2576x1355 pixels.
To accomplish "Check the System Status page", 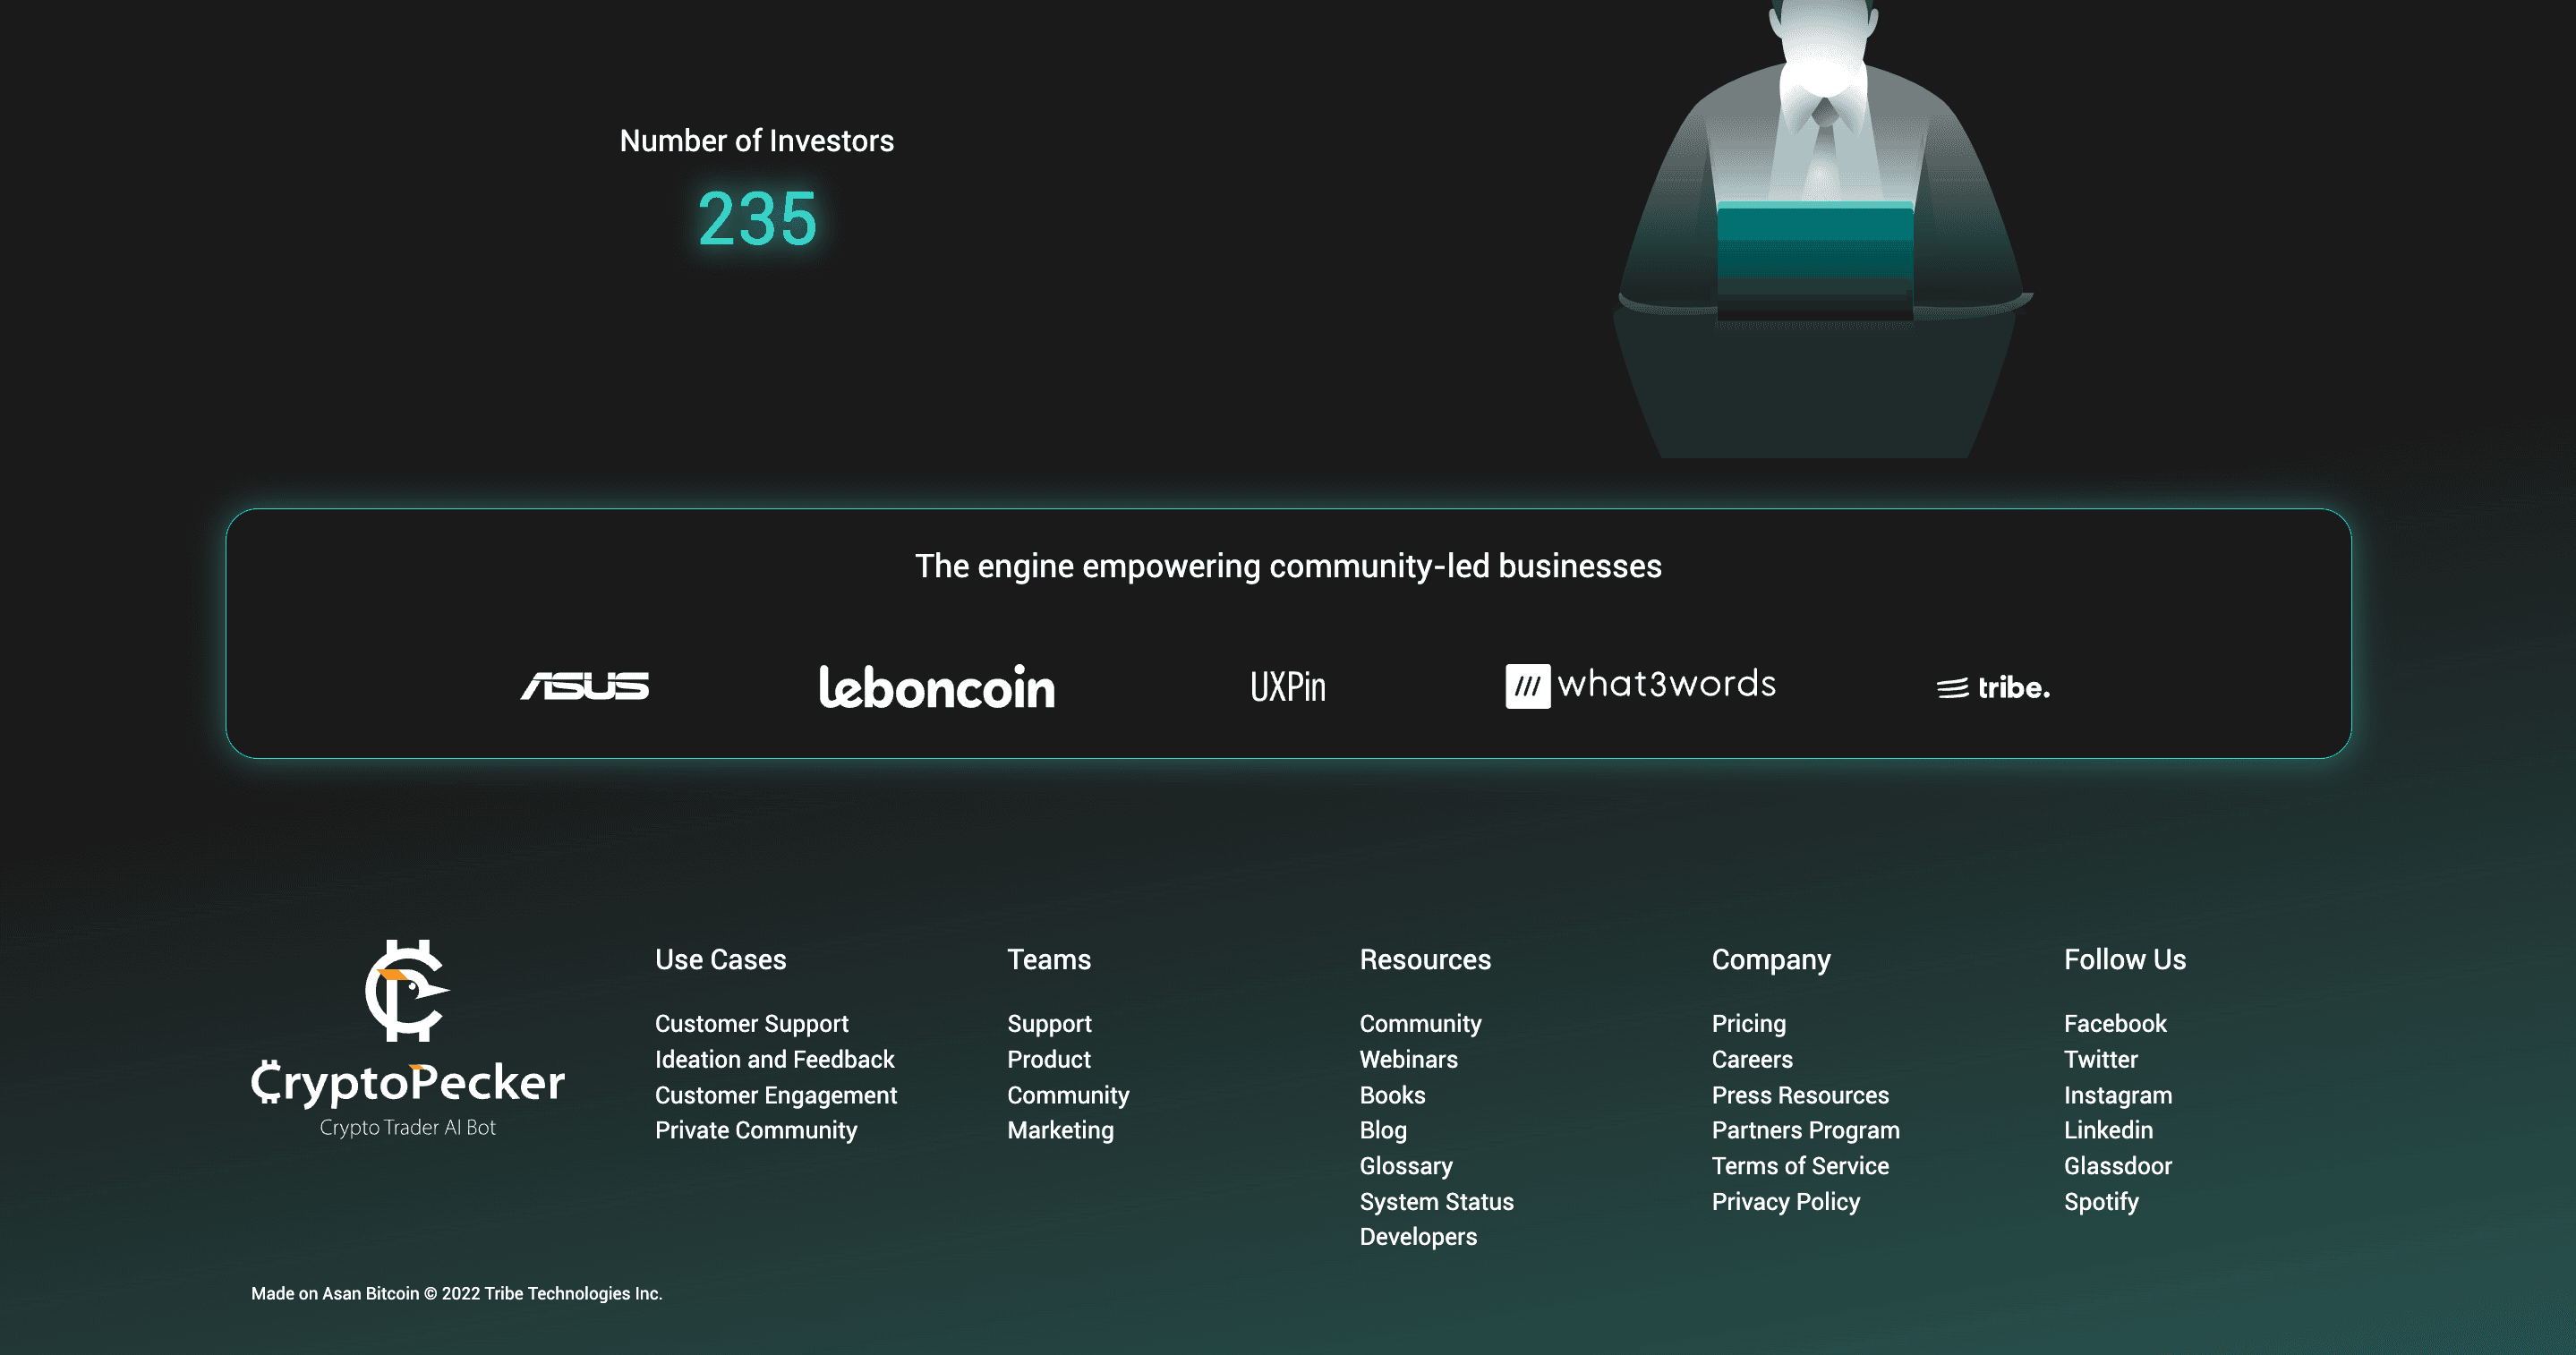I will coord(1436,1202).
